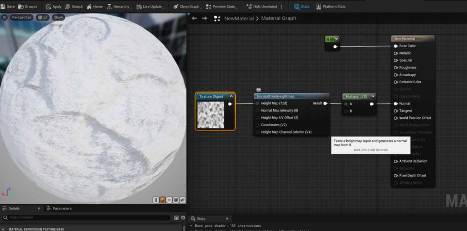The width and height of the screenshot is (467, 231).
Task: Select the plane preview mesh icon
Action: coord(169,200)
